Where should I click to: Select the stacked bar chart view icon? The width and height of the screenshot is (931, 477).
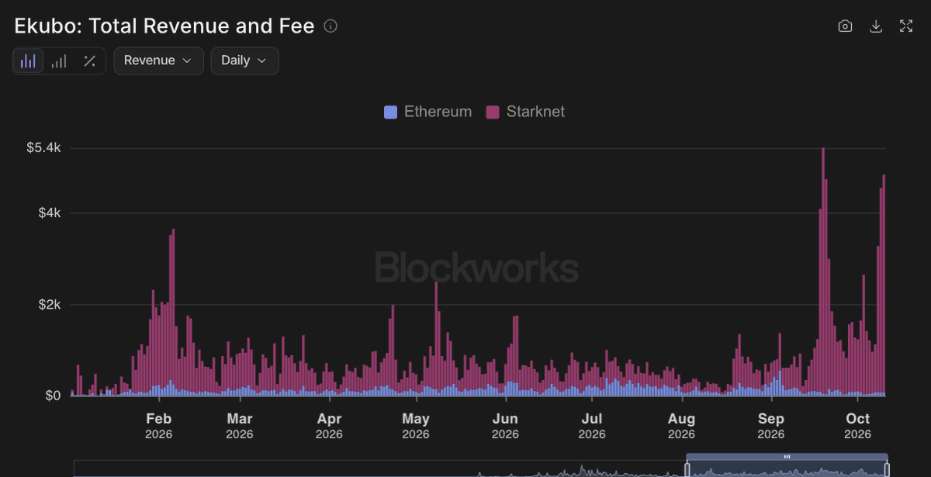pyautogui.click(x=28, y=60)
